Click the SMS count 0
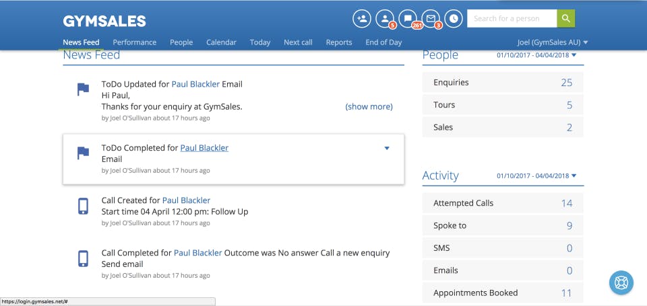 point(569,248)
